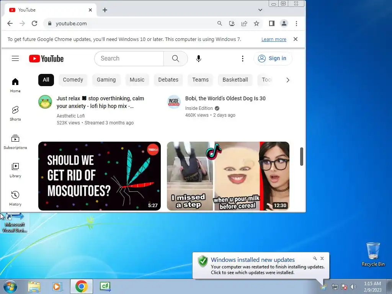
Task: Open Aesthetic Lofi channel avatar
Action: (x=45, y=102)
